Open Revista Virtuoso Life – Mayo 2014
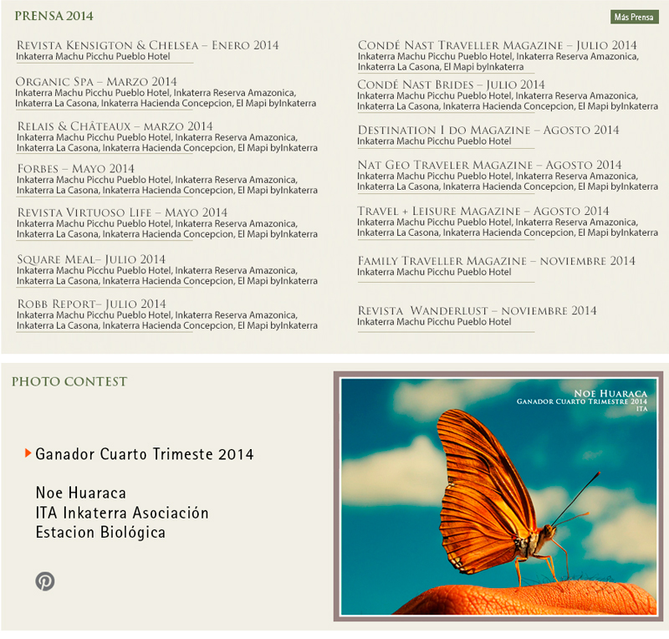The image size is (669, 639). pos(122,212)
